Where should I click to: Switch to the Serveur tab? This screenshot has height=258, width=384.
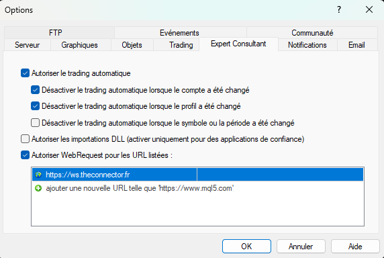coord(27,45)
